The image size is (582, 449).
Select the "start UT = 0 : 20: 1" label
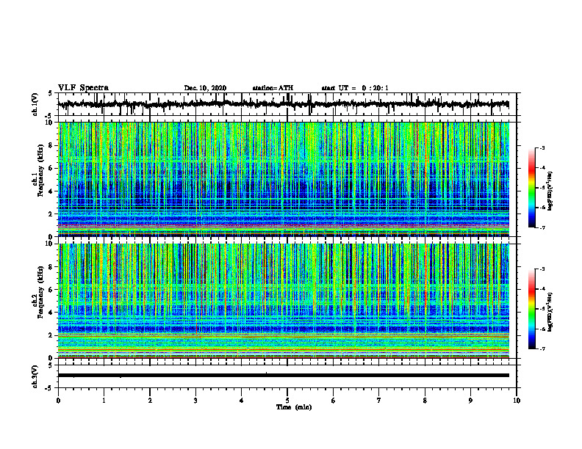355,88
